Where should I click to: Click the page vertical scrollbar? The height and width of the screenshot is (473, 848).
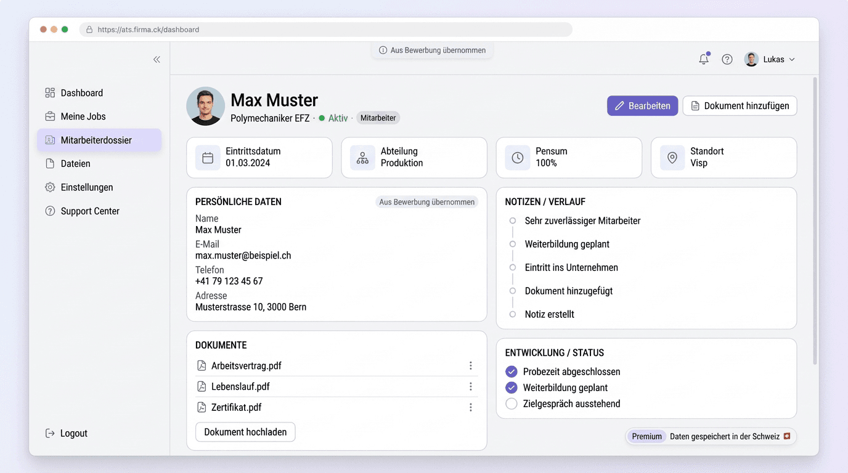(x=815, y=220)
